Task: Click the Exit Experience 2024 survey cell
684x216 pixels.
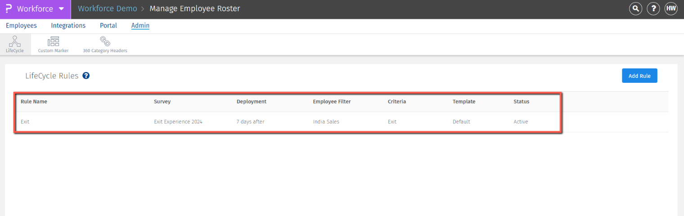Action: tap(178, 122)
